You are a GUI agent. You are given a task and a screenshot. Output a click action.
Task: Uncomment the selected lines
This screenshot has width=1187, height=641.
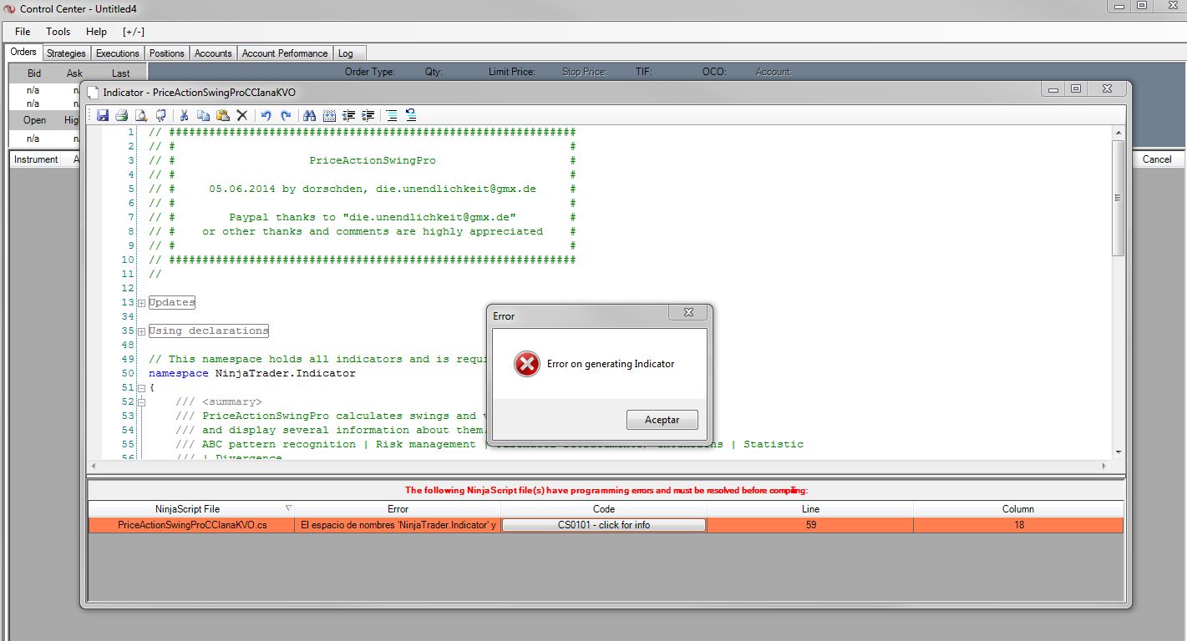coord(410,115)
